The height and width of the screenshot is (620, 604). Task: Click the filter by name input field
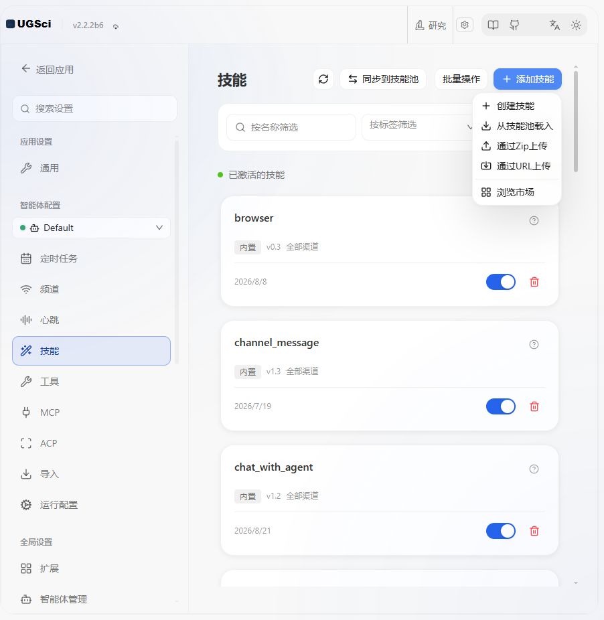[x=291, y=127]
